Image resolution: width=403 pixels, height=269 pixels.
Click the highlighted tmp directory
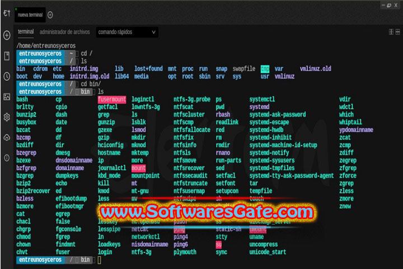(265, 69)
